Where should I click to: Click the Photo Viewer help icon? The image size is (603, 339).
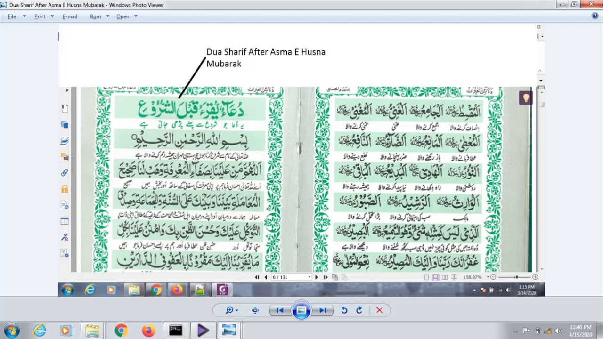tap(595, 16)
